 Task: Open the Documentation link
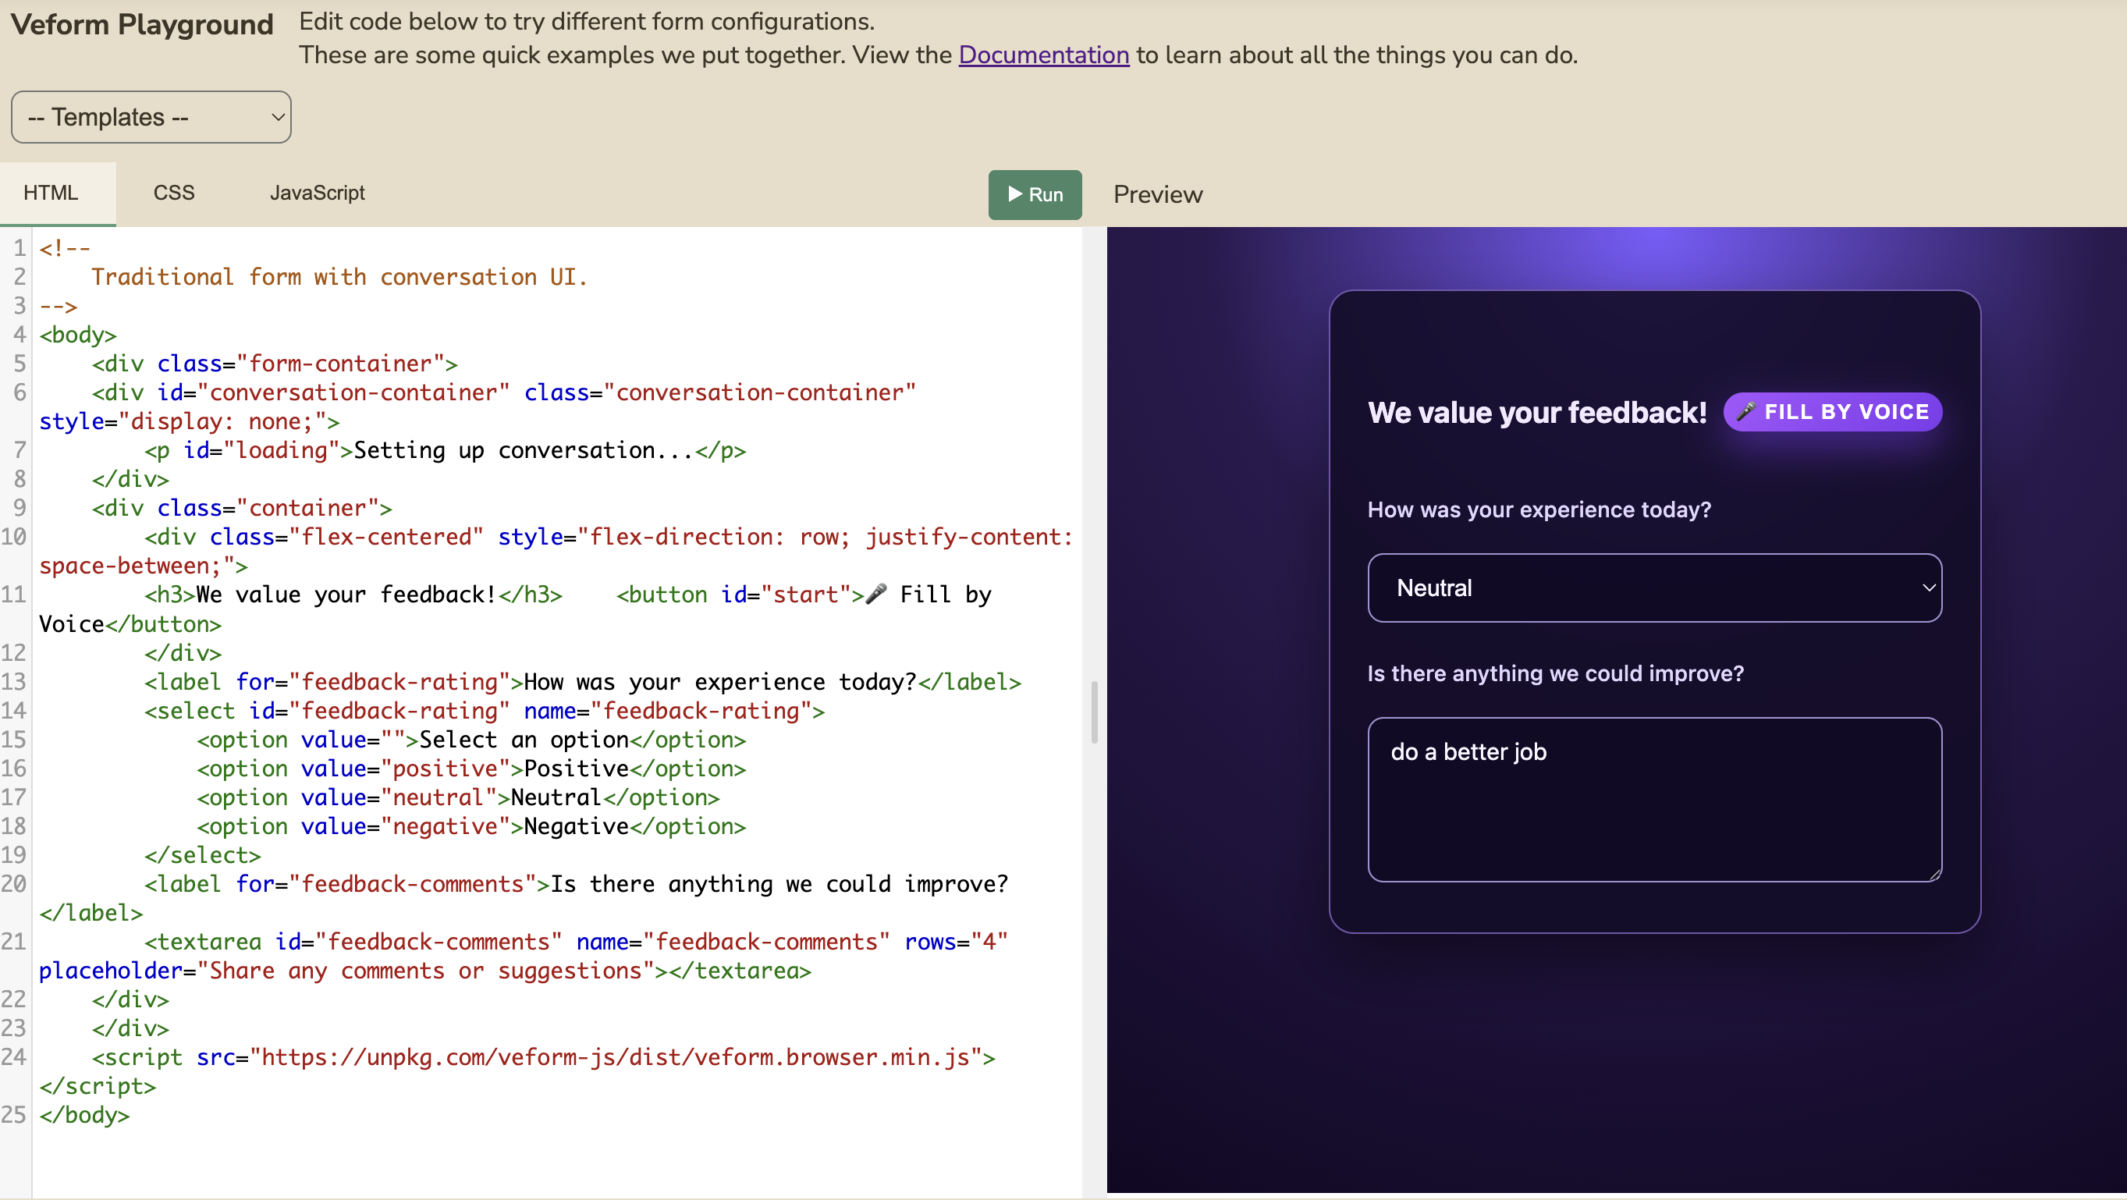1043,55
